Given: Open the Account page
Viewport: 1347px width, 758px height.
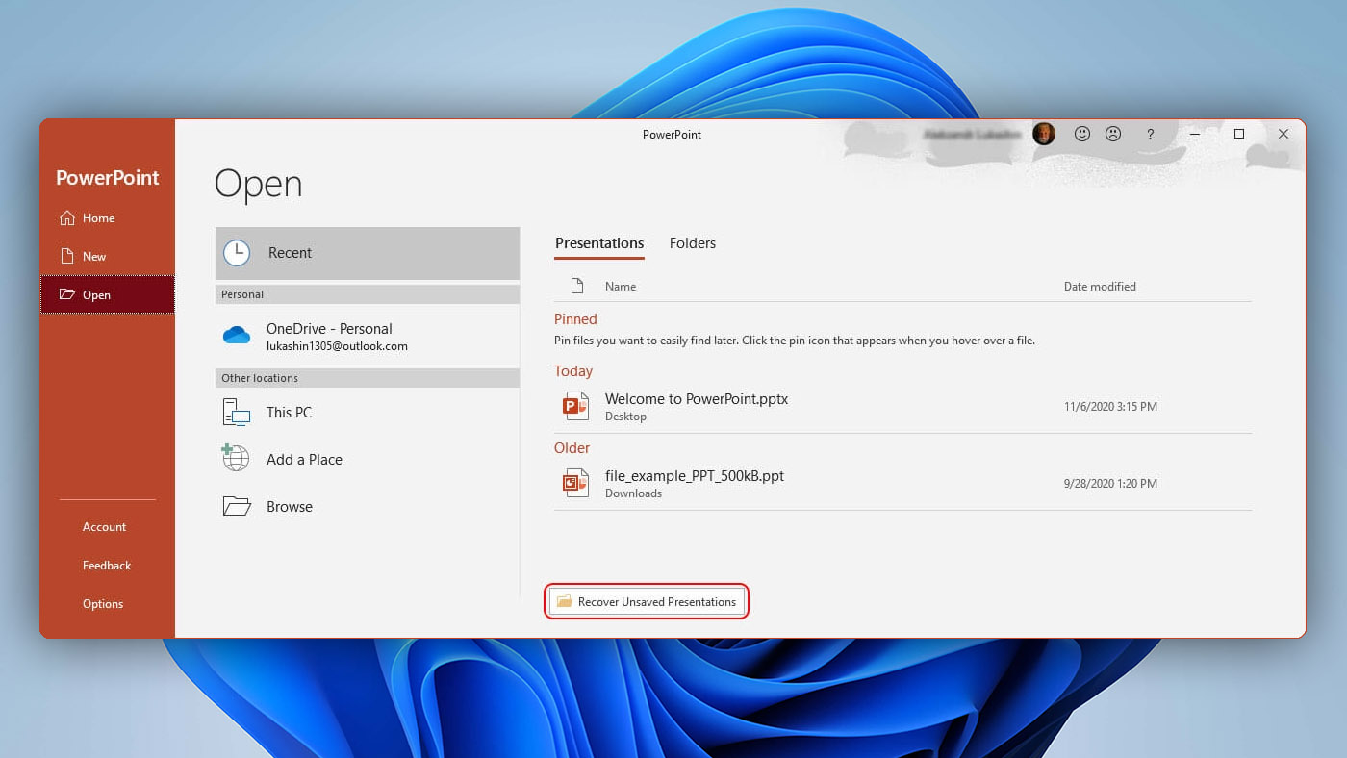Looking at the screenshot, I should [104, 527].
